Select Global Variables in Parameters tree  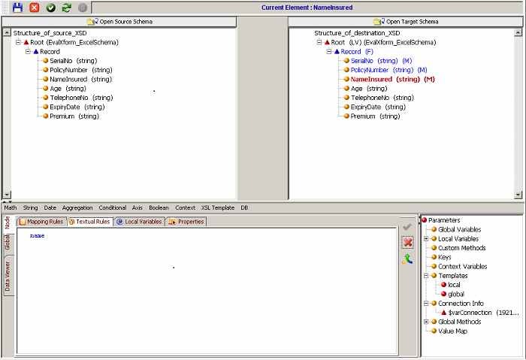(x=459, y=229)
